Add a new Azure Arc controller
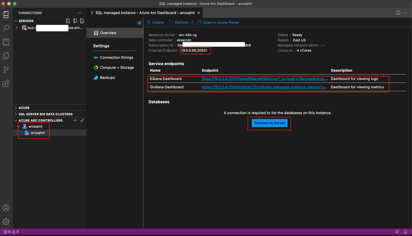Viewport: 412px width, 236px height. click(75, 120)
